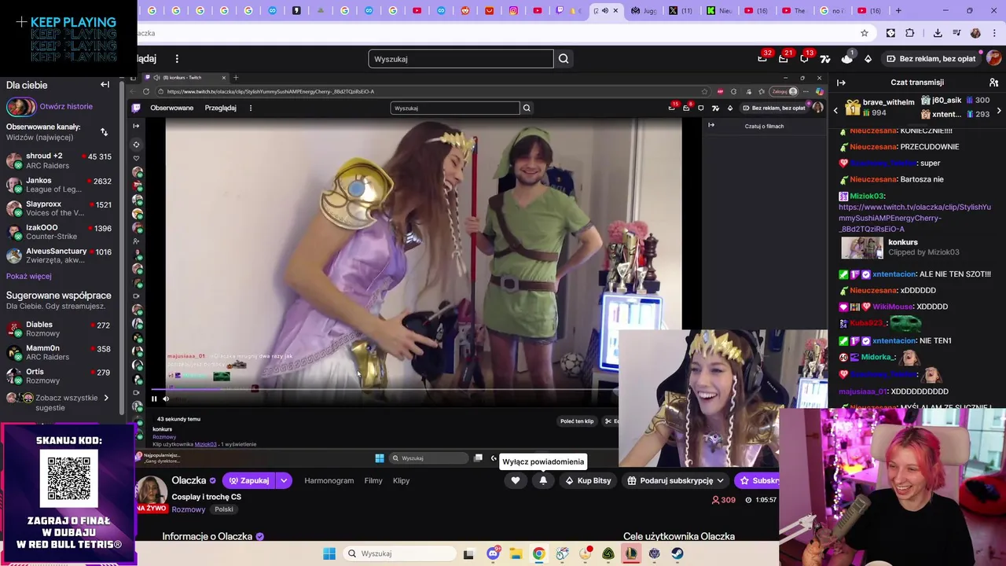Image resolution: width=1006 pixels, height=566 pixels.
Task: Open Chrome media controls icon
Action: coord(956,33)
